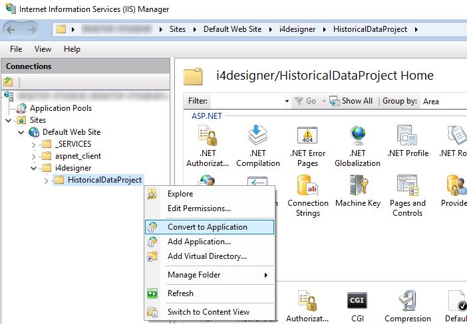
Task: Expand the HistoricalDataProject node
Action: 46,181
